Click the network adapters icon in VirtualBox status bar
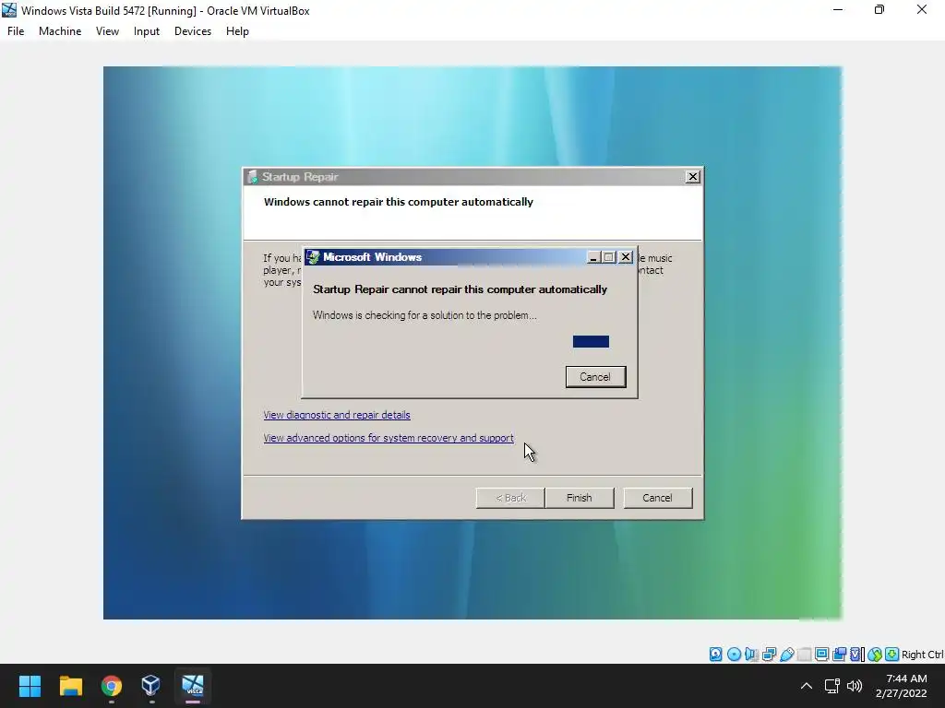 point(769,655)
